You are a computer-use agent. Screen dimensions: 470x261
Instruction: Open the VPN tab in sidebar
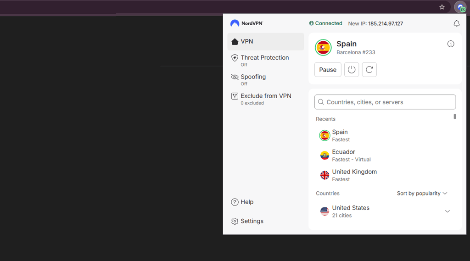(266, 42)
